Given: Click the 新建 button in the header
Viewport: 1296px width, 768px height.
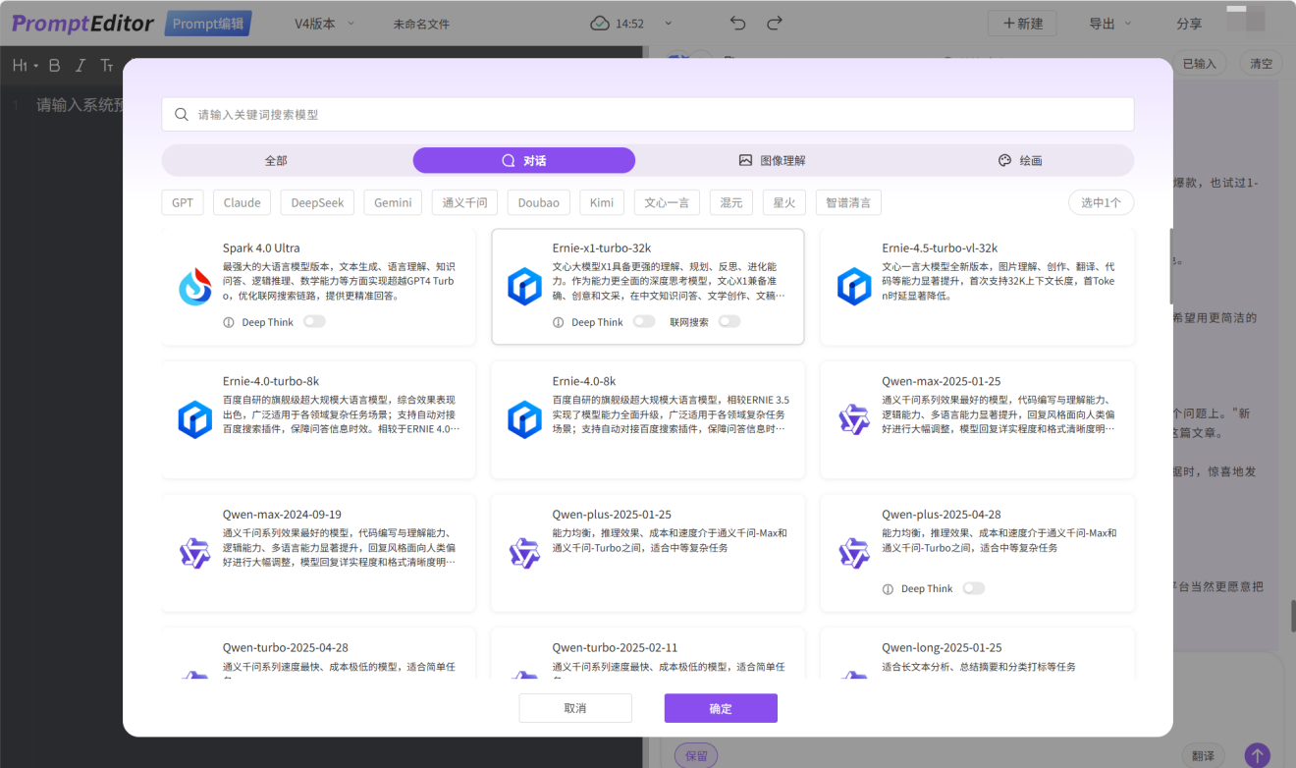Looking at the screenshot, I should [1023, 24].
